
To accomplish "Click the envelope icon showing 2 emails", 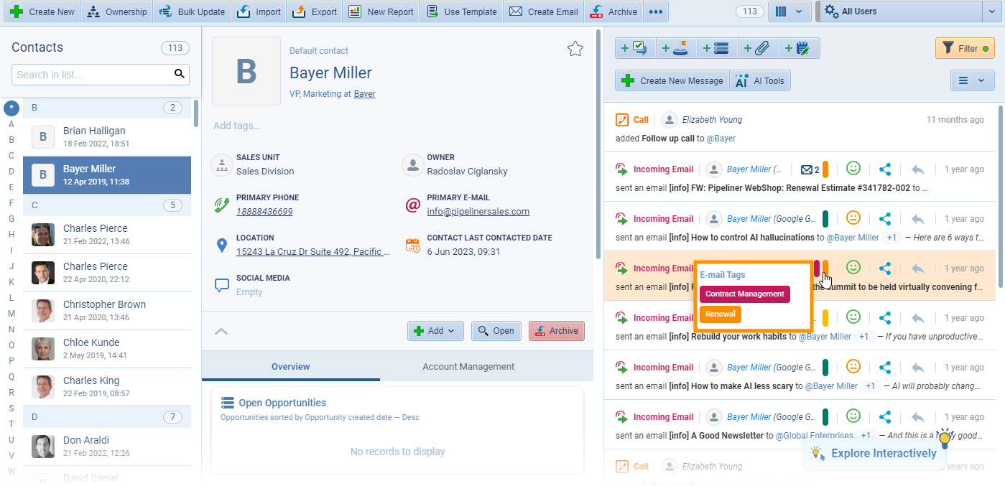I will click(806, 168).
